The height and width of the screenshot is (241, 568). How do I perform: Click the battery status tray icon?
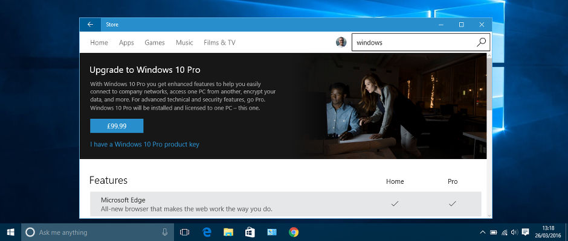494,233
